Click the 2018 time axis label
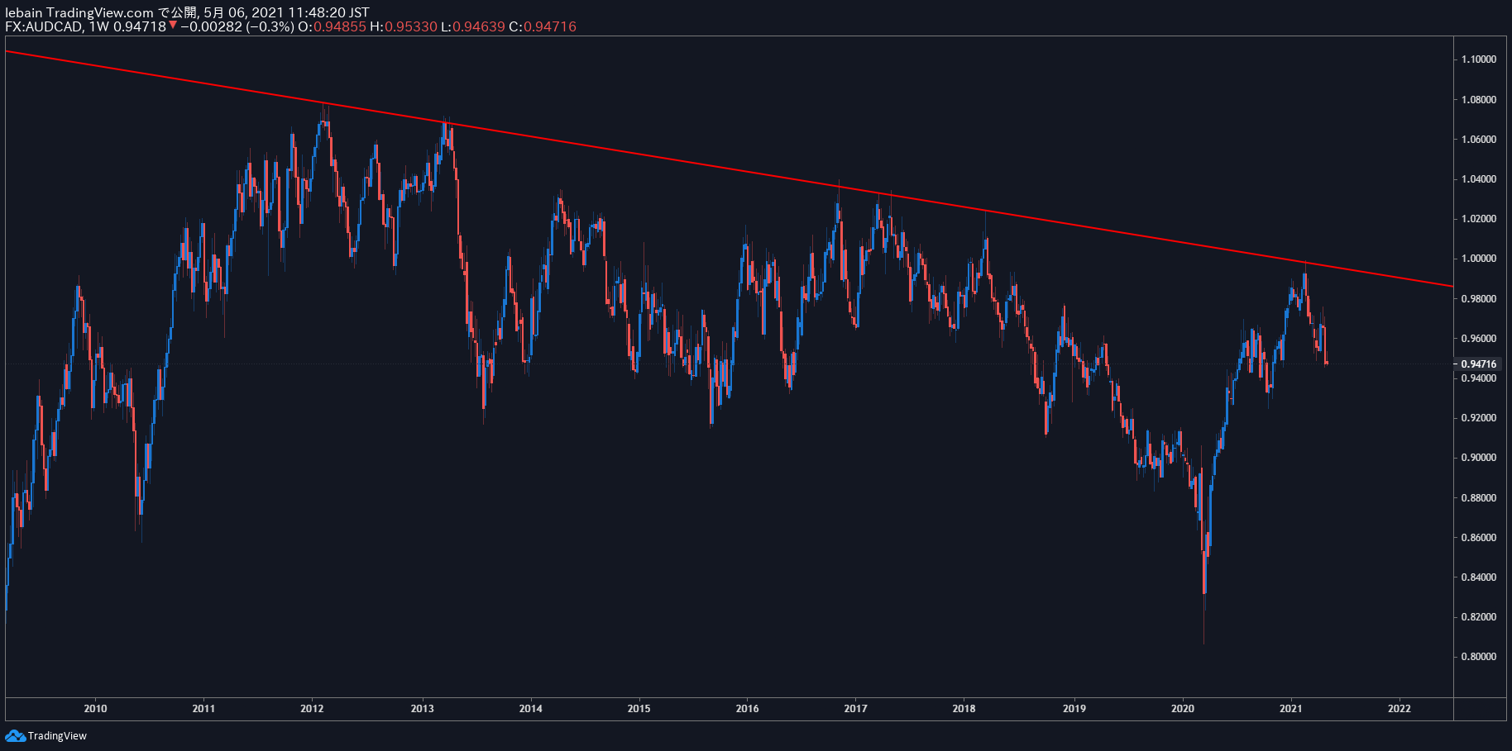Image resolution: width=1512 pixels, height=751 pixels. pos(964,708)
